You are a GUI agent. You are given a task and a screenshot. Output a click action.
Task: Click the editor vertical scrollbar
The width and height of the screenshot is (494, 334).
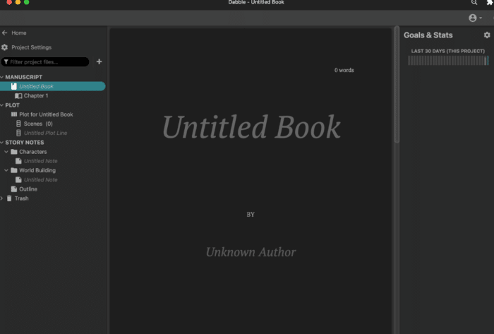click(x=397, y=85)
